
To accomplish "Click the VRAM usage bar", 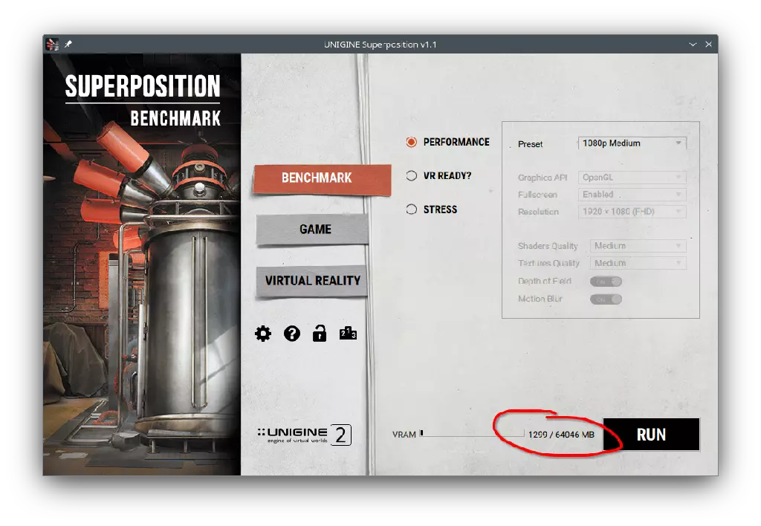I will click(472, 433).
